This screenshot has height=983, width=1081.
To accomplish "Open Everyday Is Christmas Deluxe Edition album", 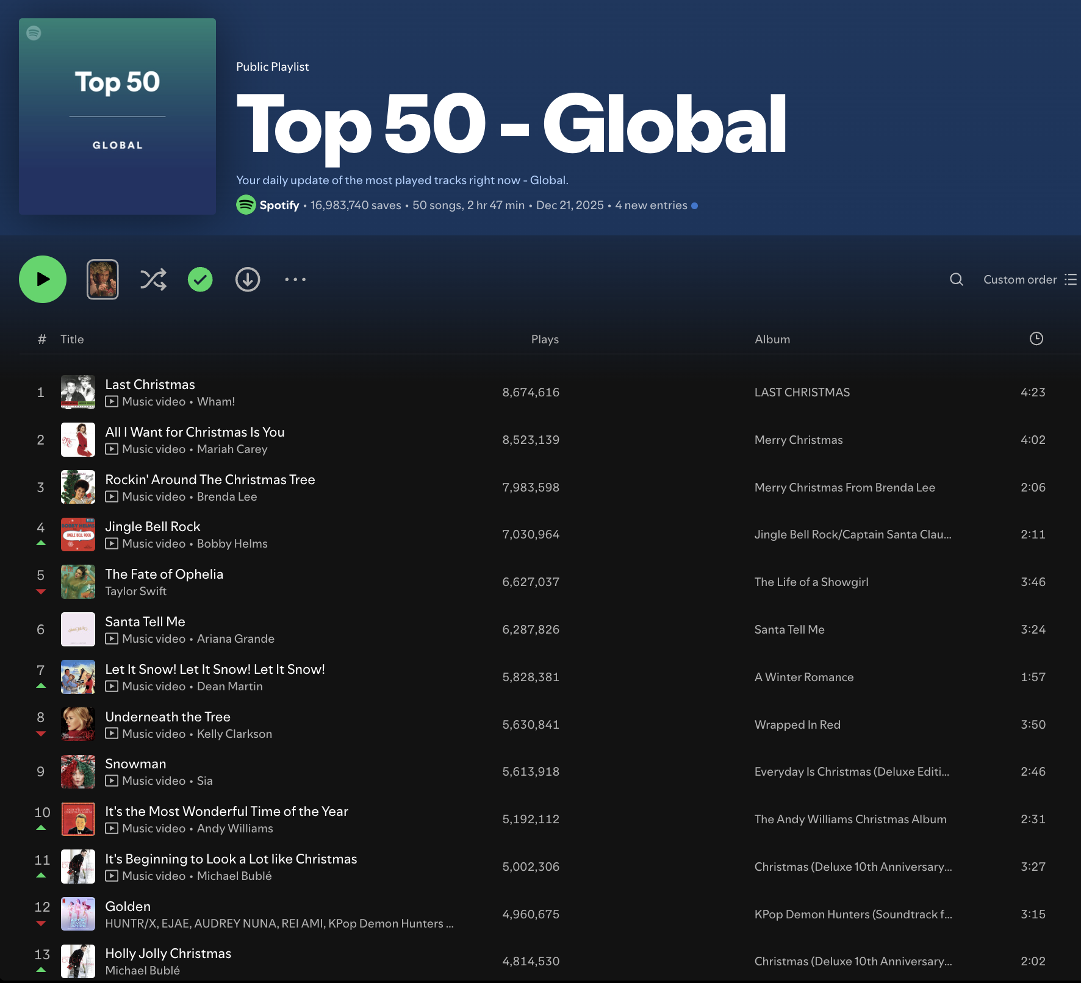I will point(852,771).
